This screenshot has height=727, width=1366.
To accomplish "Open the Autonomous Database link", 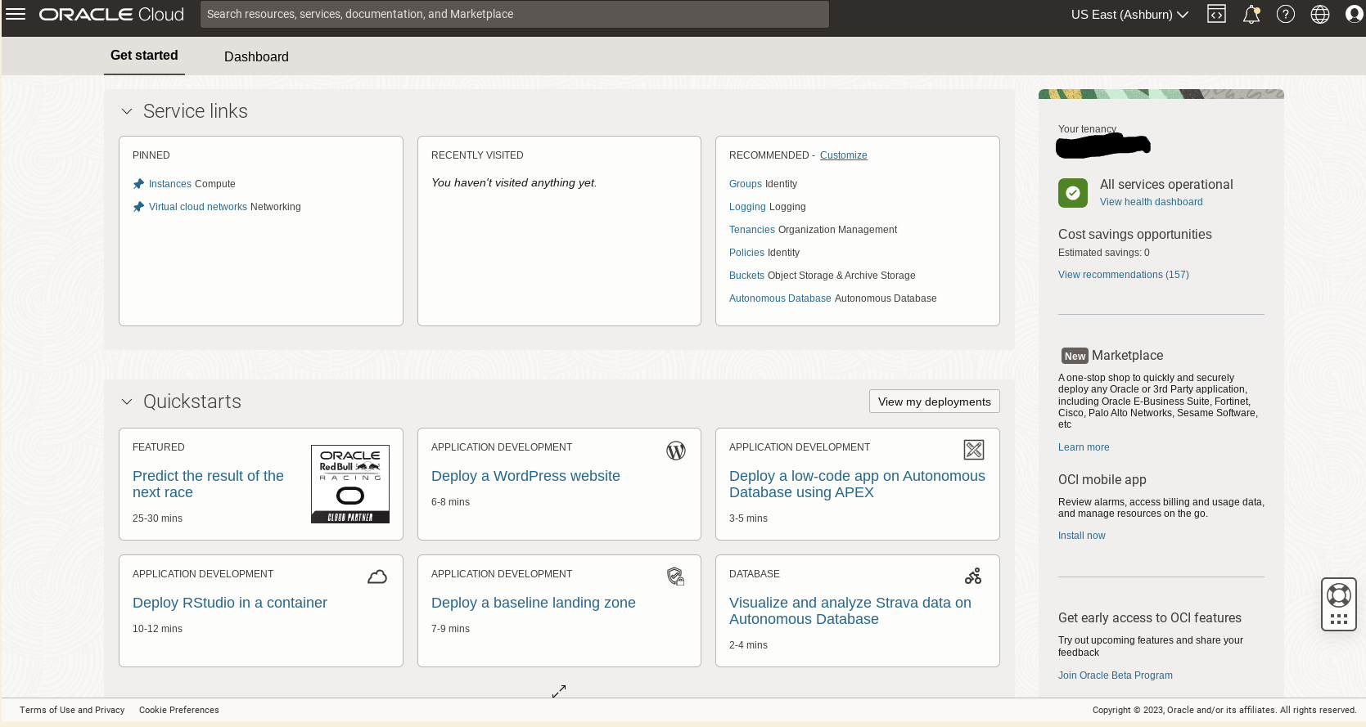I will [x=780, y=298].
